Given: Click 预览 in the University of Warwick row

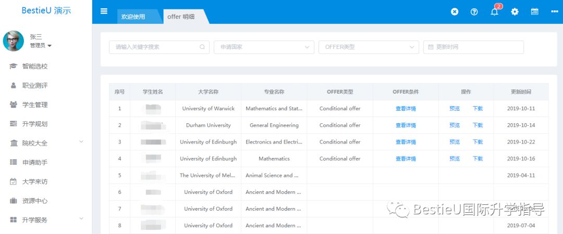Looking at the screenshot, I should coord(455,109).
